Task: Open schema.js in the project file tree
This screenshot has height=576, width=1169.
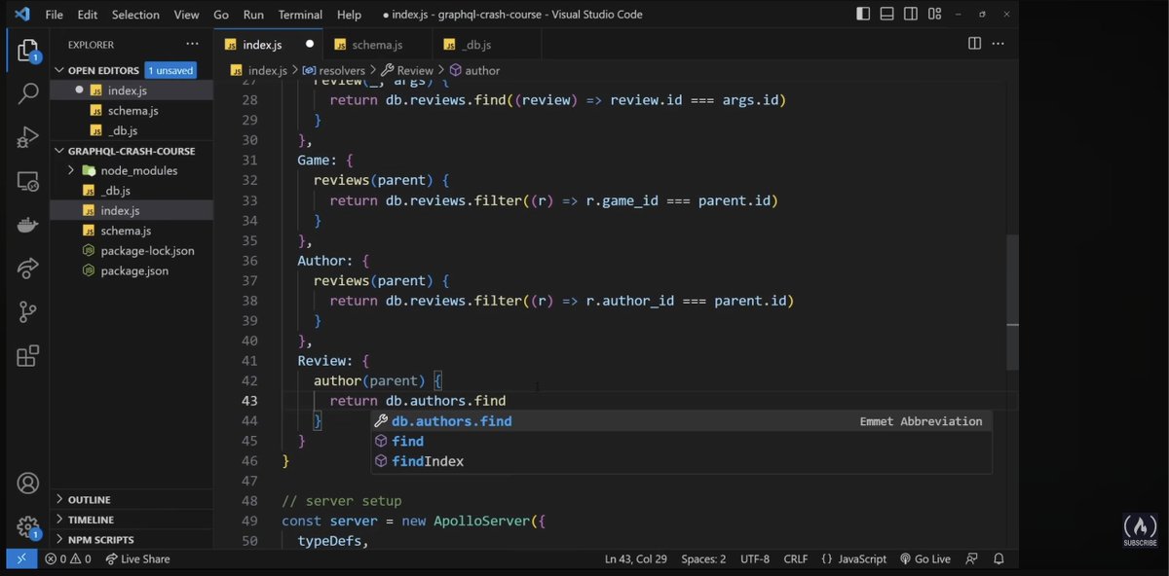Action: (x=132, y=231)
